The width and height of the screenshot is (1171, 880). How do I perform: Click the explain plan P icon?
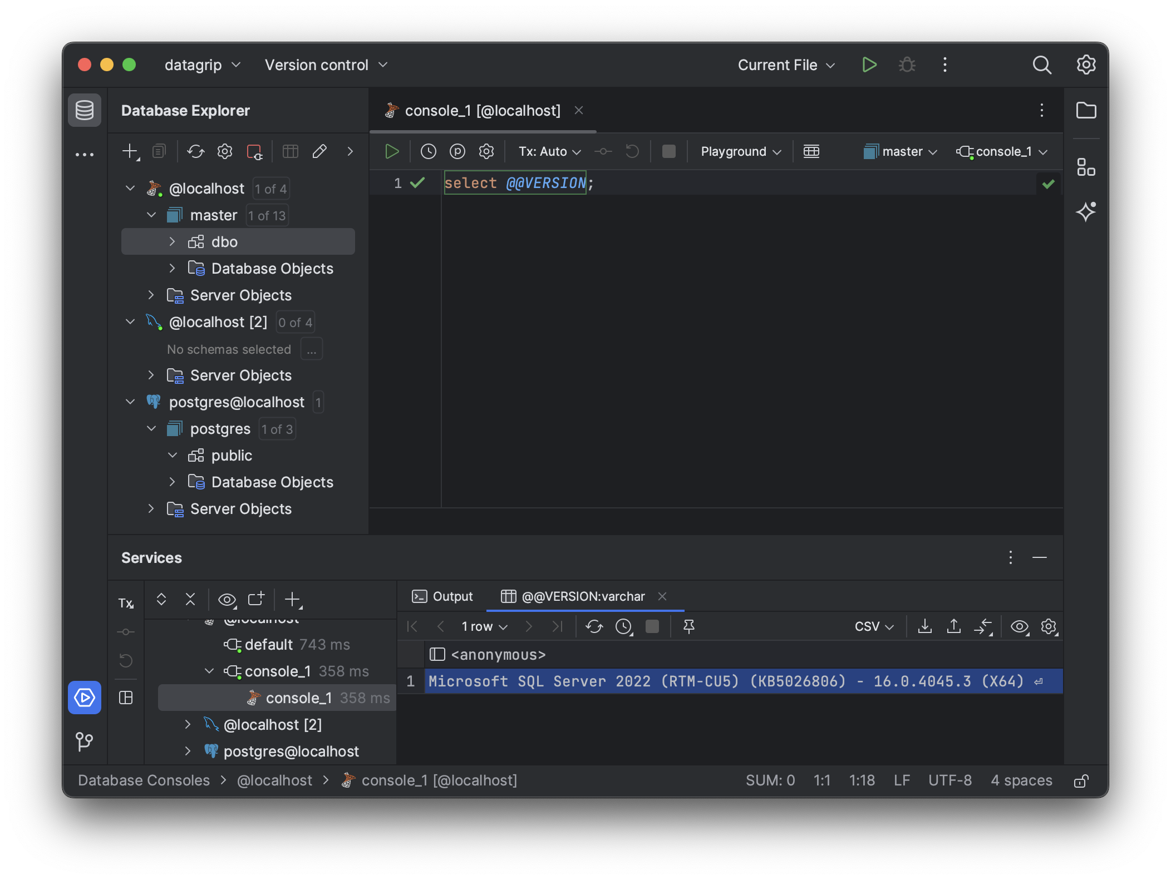click(457, 151)
